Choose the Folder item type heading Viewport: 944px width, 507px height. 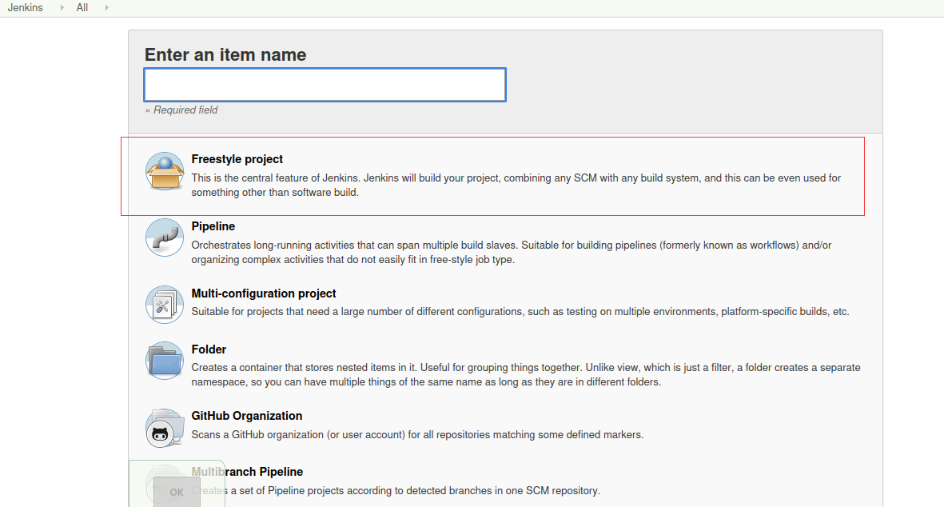[x=209, y=349]
